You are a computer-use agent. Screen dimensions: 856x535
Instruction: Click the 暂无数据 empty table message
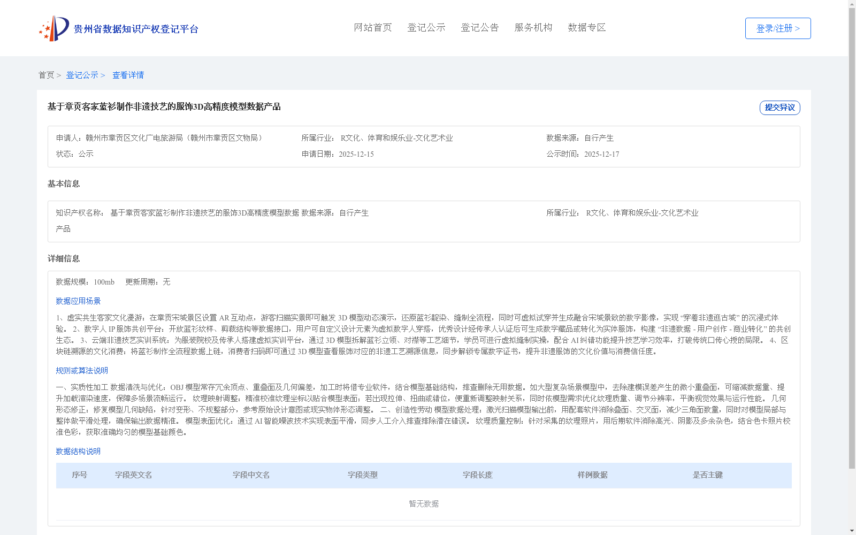(x=424, y=504)
